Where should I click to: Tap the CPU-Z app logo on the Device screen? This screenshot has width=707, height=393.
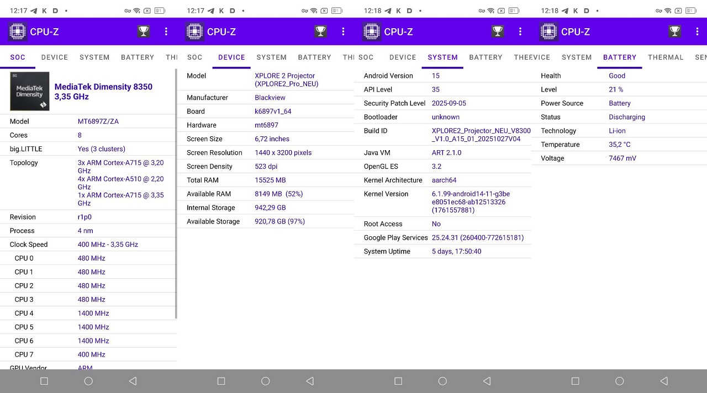point(194,31)
